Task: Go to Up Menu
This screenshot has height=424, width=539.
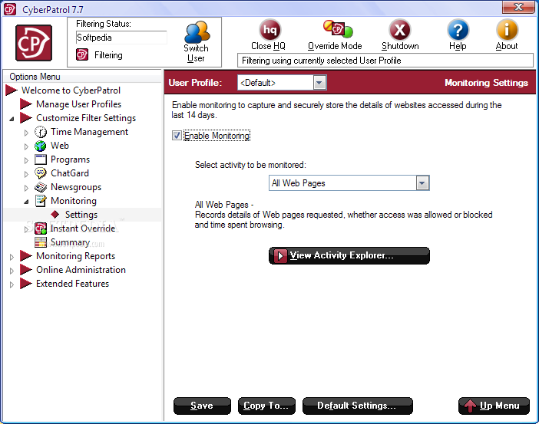Action: point(494,406)
